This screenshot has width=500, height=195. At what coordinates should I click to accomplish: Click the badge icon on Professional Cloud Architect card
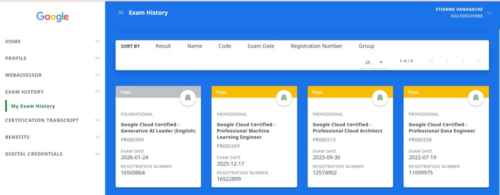380,98
